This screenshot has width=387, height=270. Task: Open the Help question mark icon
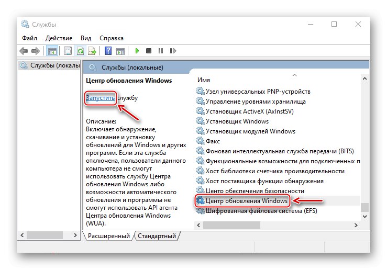tap(108, 51)
